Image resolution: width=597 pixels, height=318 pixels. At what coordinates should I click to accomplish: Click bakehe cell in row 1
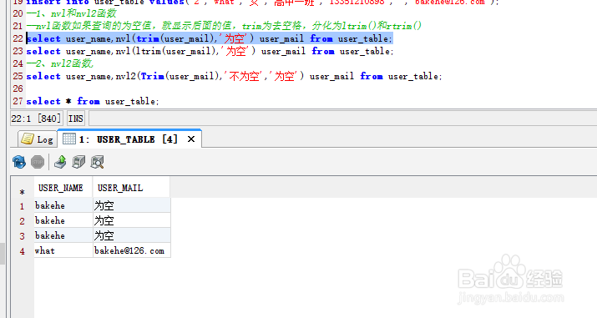pos(63,205)
